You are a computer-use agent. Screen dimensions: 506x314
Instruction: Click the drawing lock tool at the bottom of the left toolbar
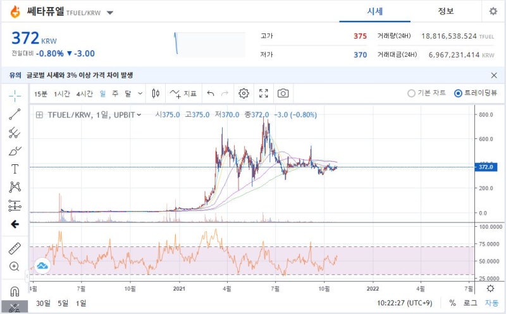(15, 308)
